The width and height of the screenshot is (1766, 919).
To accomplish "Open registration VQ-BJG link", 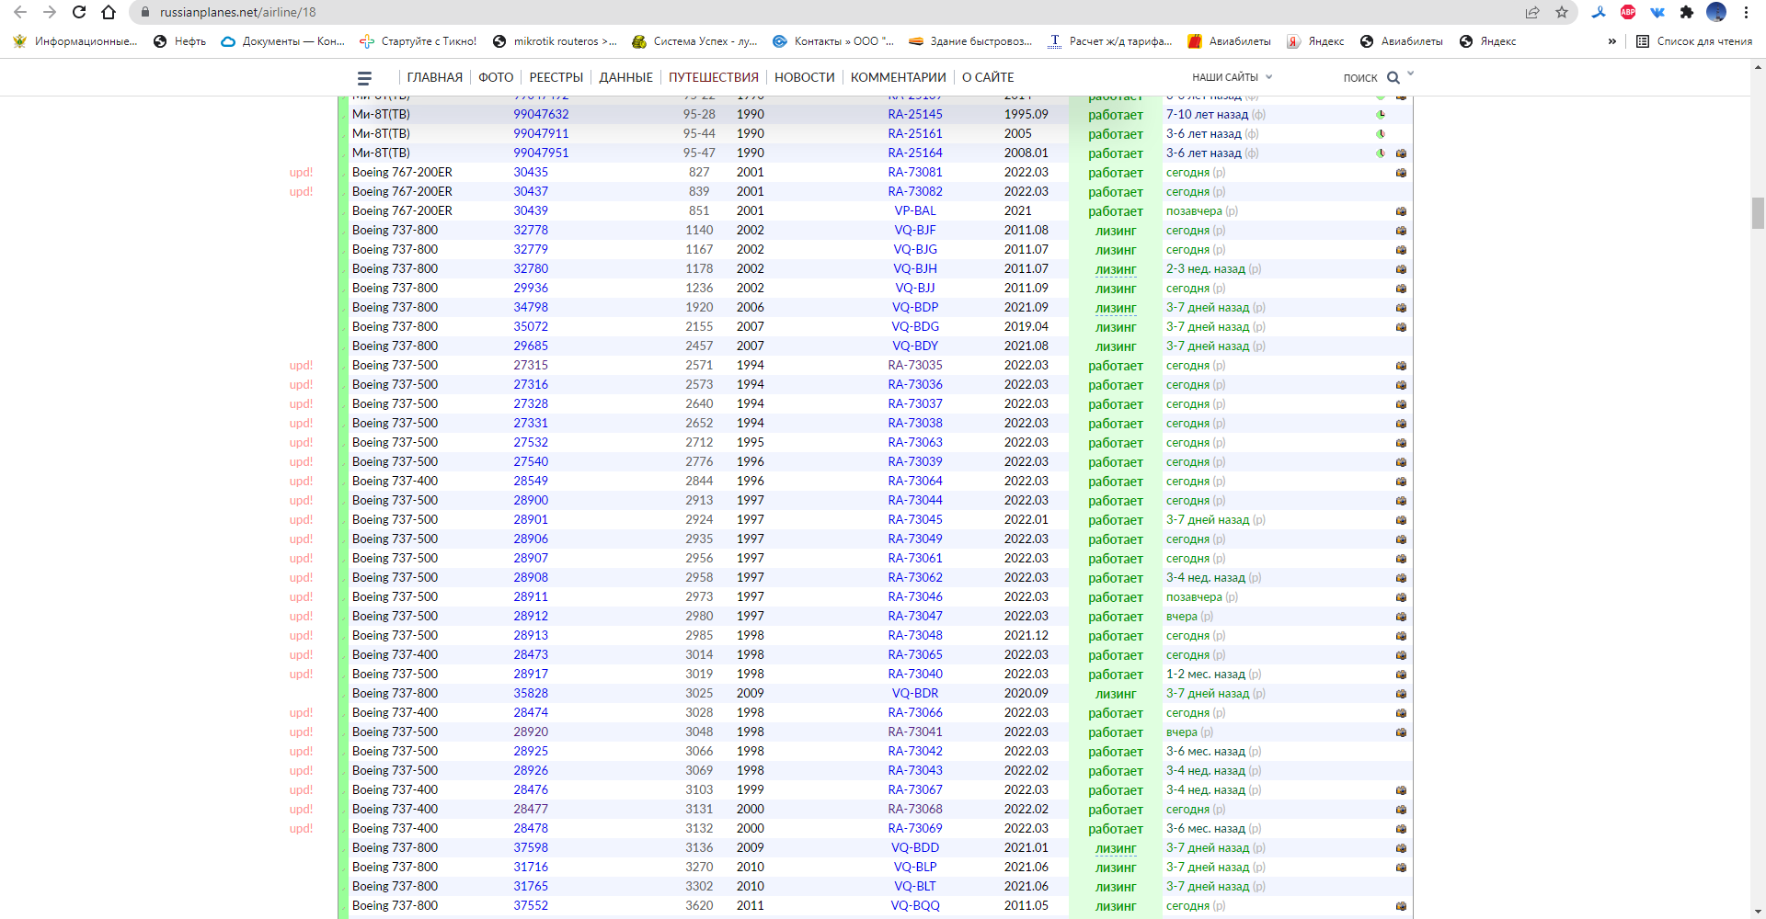I will tap(915, 249).
